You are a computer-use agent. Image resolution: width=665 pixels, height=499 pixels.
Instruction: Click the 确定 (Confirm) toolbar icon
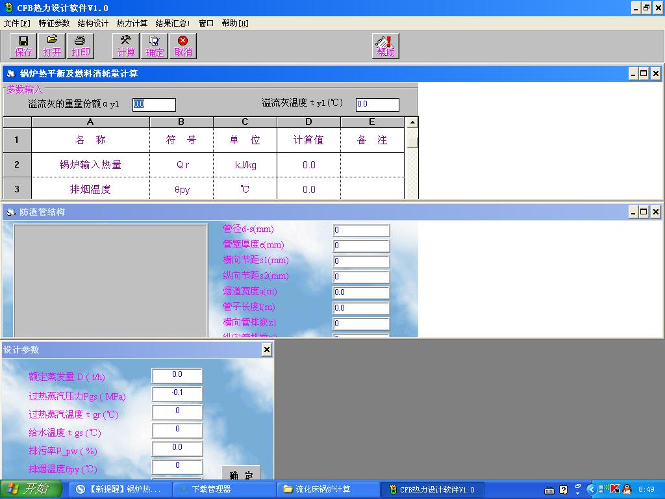154,45
